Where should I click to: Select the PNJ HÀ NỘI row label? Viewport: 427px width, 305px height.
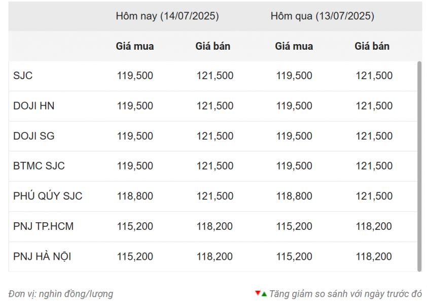[x=42, y=256]
